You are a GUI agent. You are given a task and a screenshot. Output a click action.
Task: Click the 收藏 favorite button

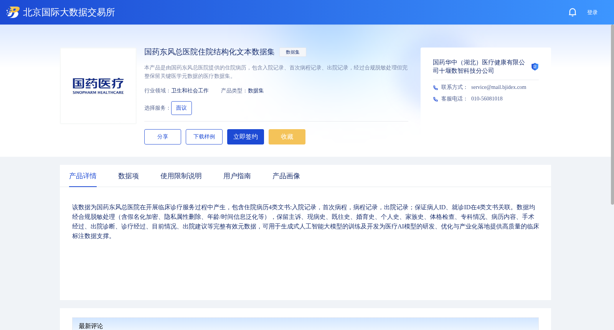point(287,137)
